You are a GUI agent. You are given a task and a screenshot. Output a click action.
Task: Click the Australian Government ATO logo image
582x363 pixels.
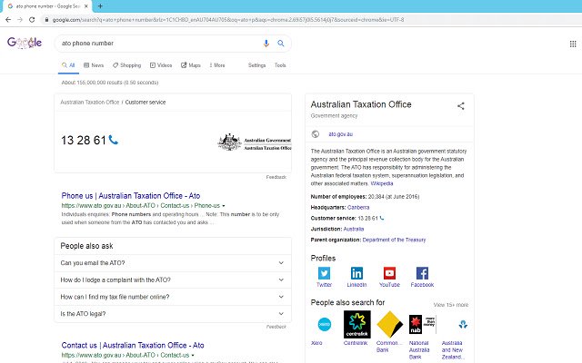tap(255, 142)
